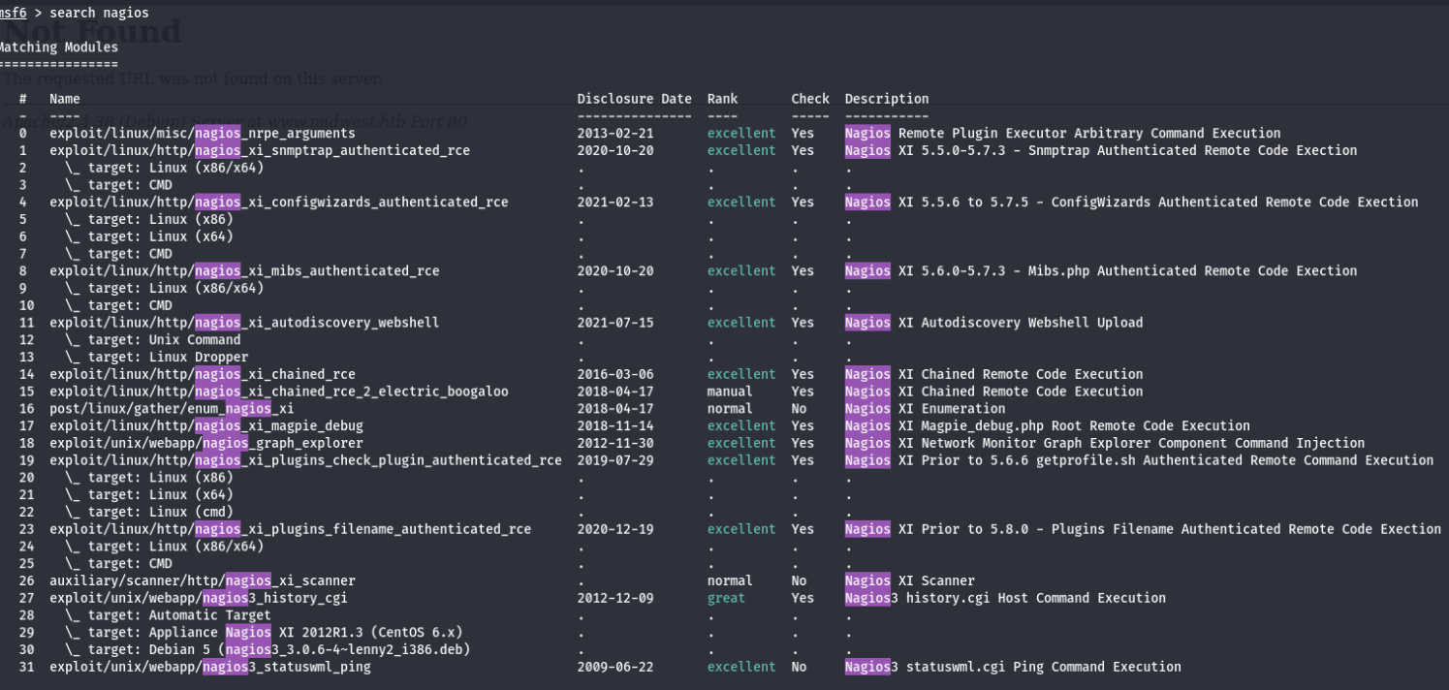
Task: Click disclosure date 2018-11-14
Action: coord(615,426)
